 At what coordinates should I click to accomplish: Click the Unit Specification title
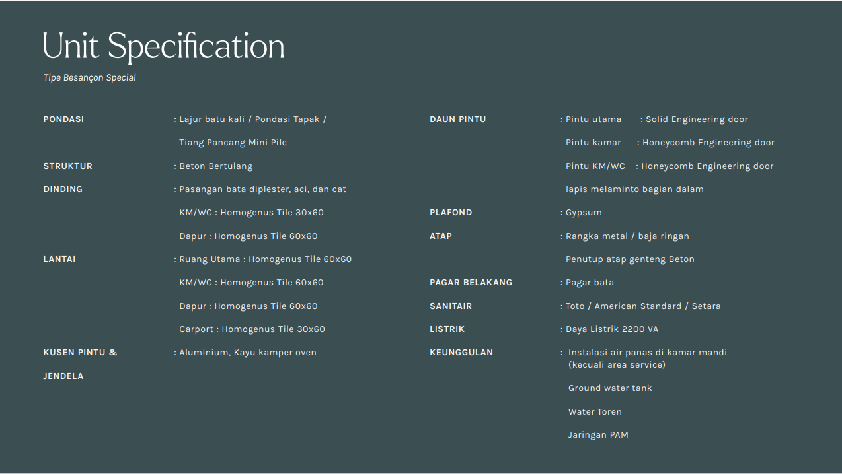coord(163,46)
